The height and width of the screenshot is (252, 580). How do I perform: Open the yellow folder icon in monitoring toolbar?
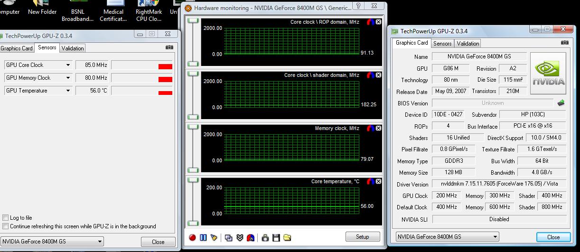click(287, 238)
